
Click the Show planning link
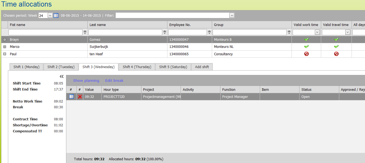coord(86,81)
